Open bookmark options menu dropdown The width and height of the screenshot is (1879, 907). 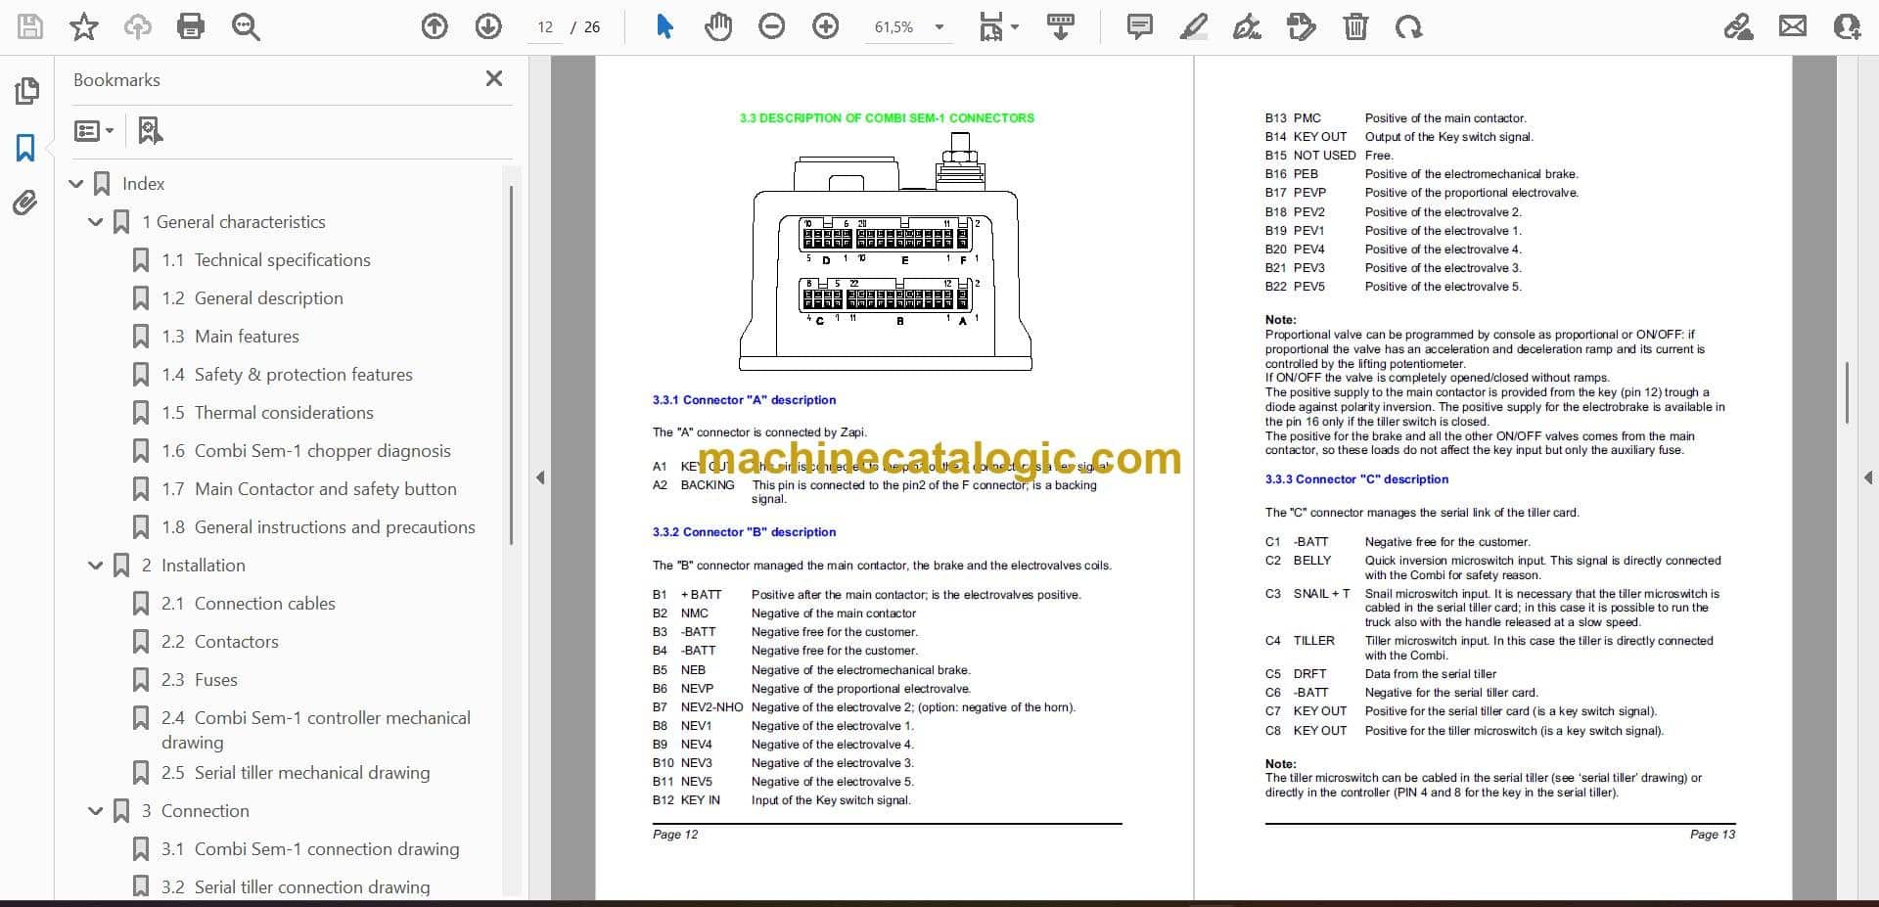click(94, 130)
